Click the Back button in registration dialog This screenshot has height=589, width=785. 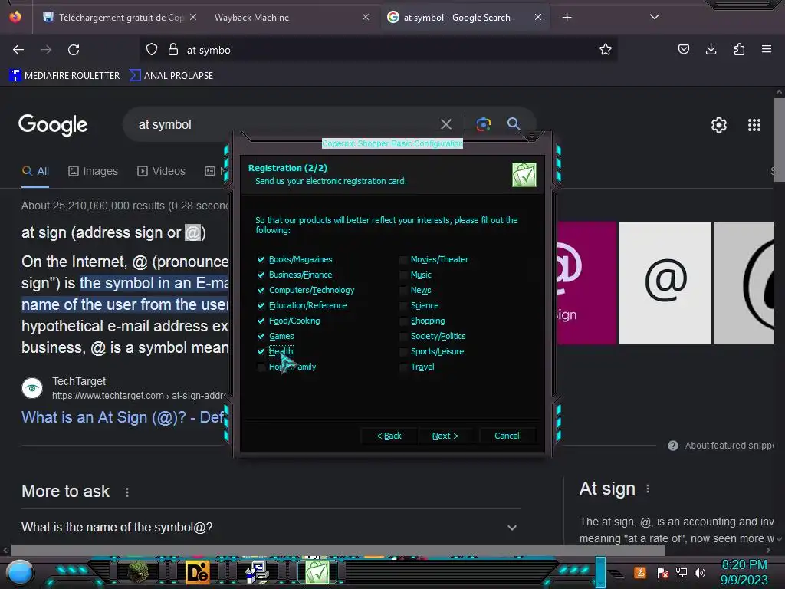(389, 436)
